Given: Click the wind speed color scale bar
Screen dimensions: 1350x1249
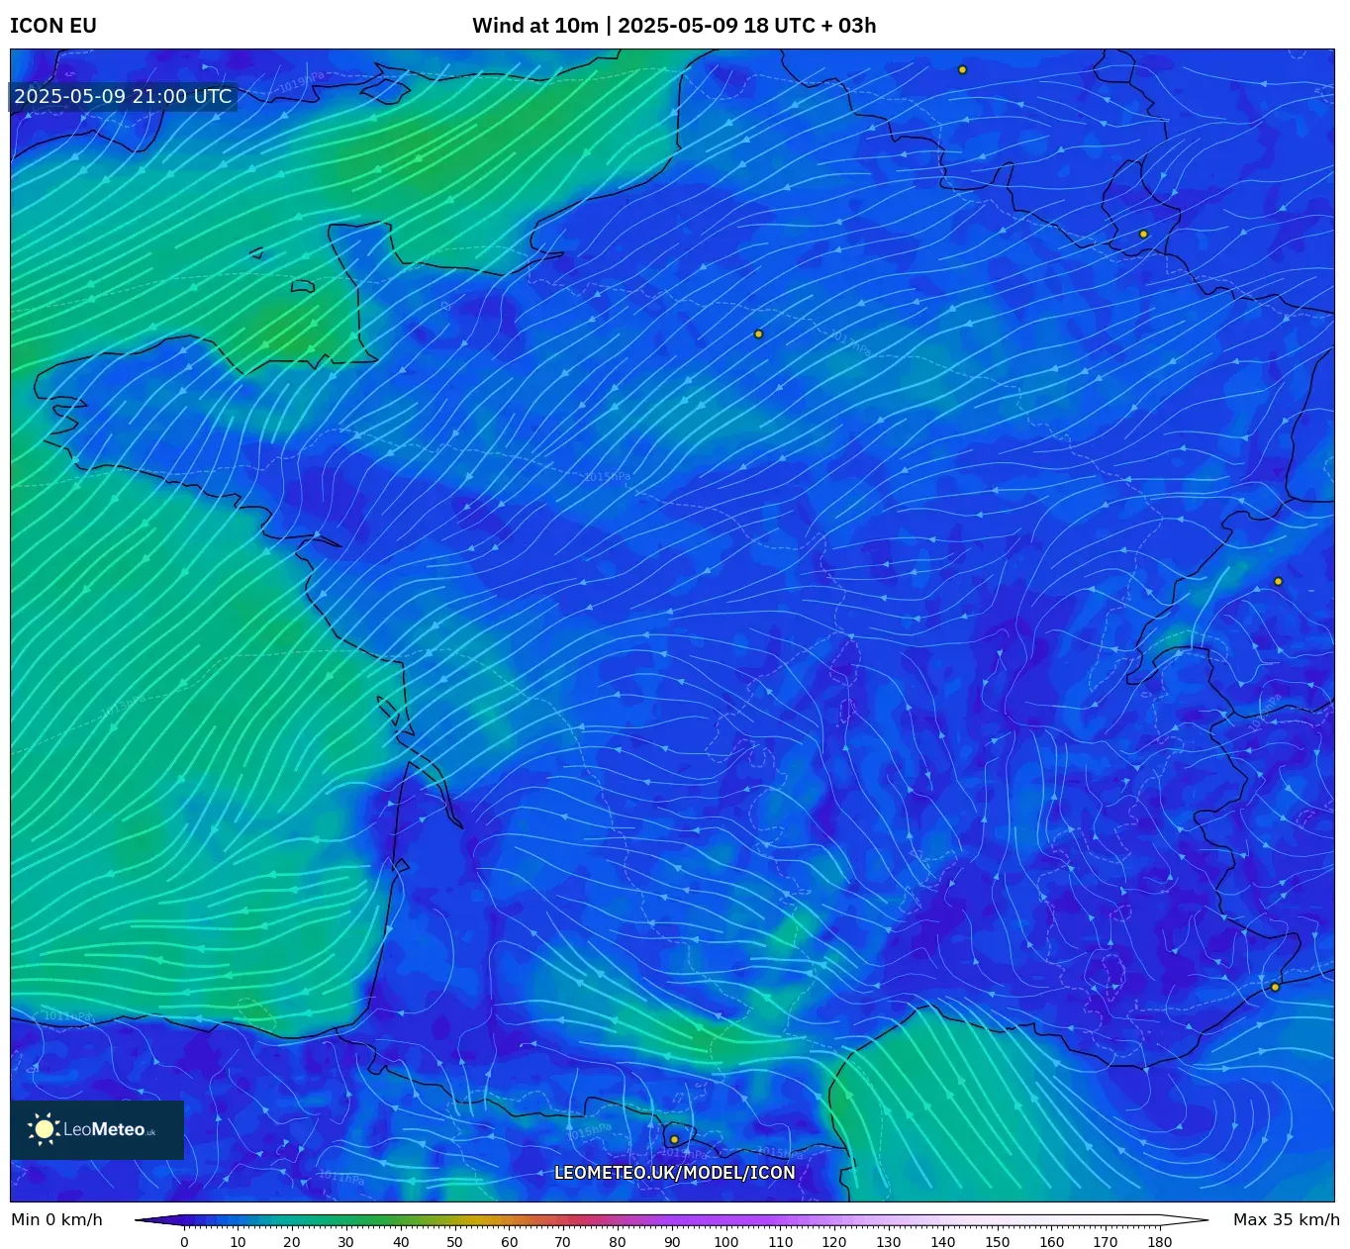Looking at the screenshot, I should click(x=672, y=1220).
